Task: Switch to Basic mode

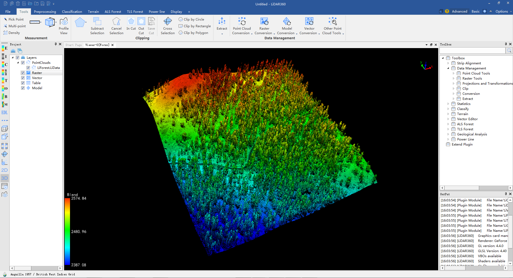Action: (476, 11)
